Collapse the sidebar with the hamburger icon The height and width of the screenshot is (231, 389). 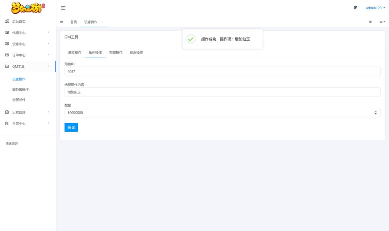[x=63, y=8]
